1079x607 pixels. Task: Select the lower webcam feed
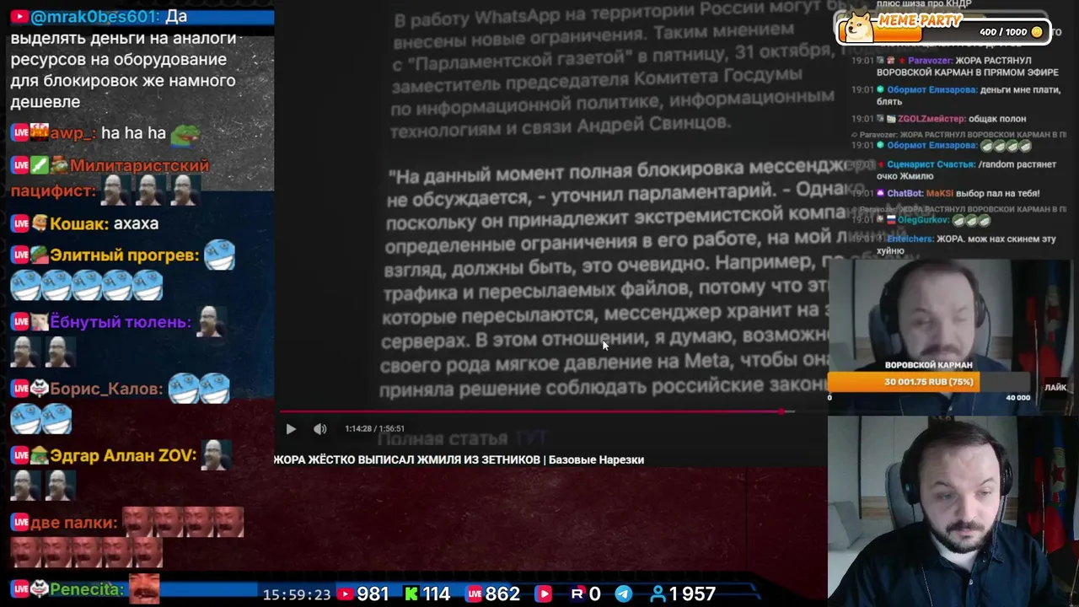(x=953, y=511)
